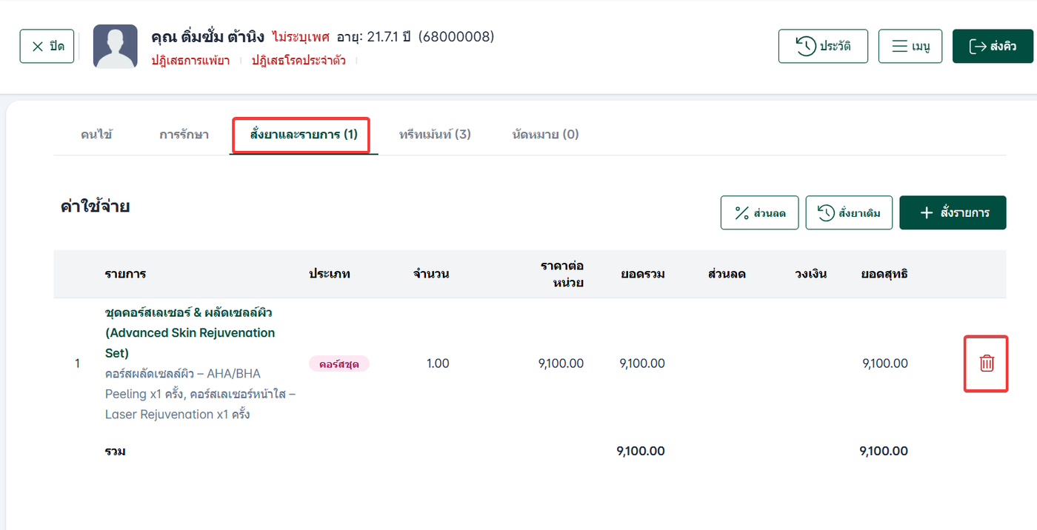1037x530 pixels.
Task: Switch to the การรักษา tab
Action: coord(184,135)
